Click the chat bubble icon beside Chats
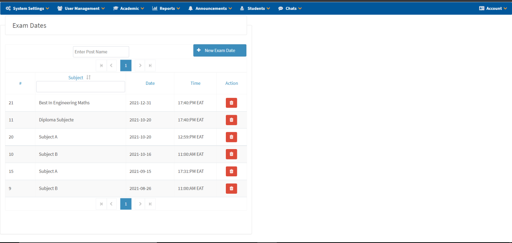512x243 pixels. pyautogui.click(x=280, y=8)
